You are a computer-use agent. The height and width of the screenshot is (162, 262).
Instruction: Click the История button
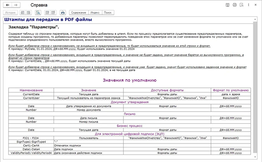point(10,12)
